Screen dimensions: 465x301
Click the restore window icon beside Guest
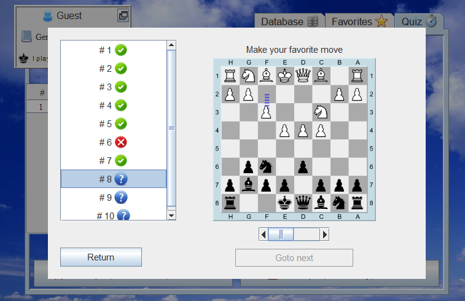click(123, 15)
